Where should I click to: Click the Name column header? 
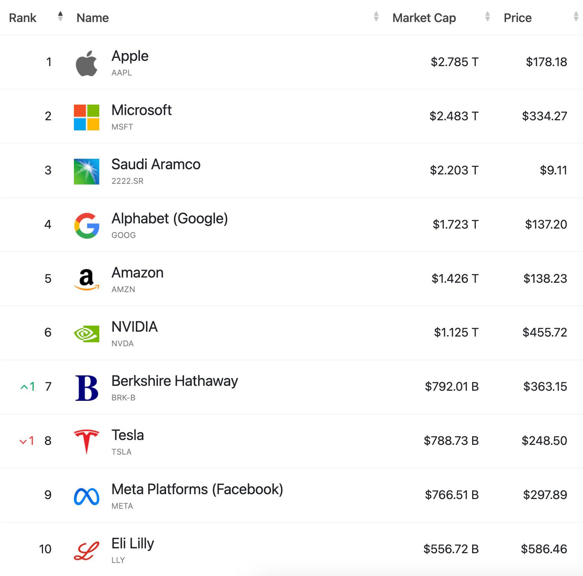pos(93,18)
